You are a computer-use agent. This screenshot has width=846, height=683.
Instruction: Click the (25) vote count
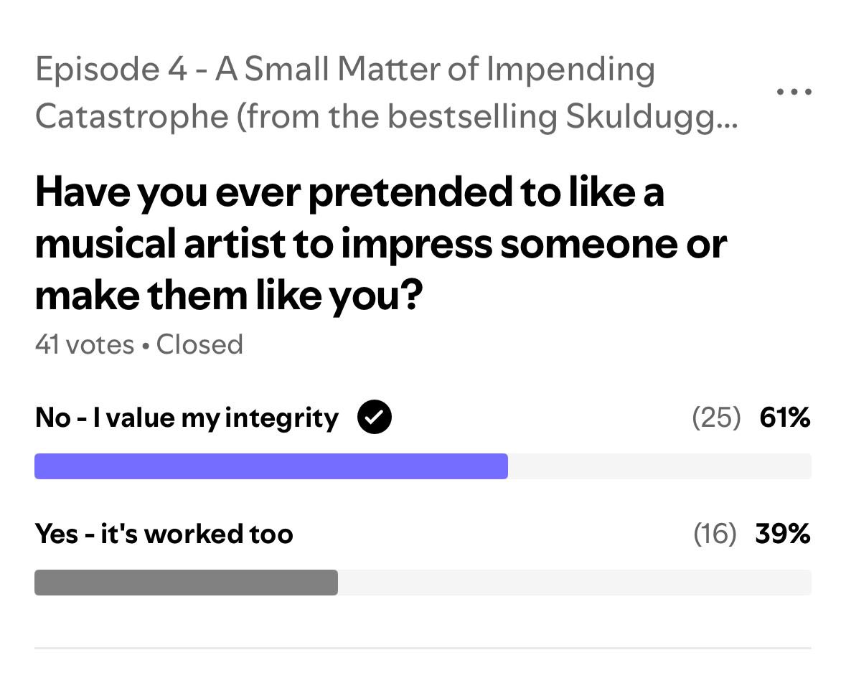(x=717, y=418)
